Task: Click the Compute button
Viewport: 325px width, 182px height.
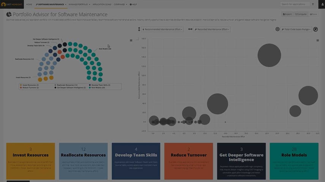Action: point(301,14)
